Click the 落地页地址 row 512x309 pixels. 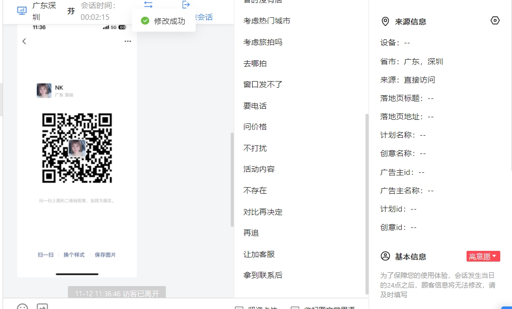pyautogui.click(x=407, y=116)
